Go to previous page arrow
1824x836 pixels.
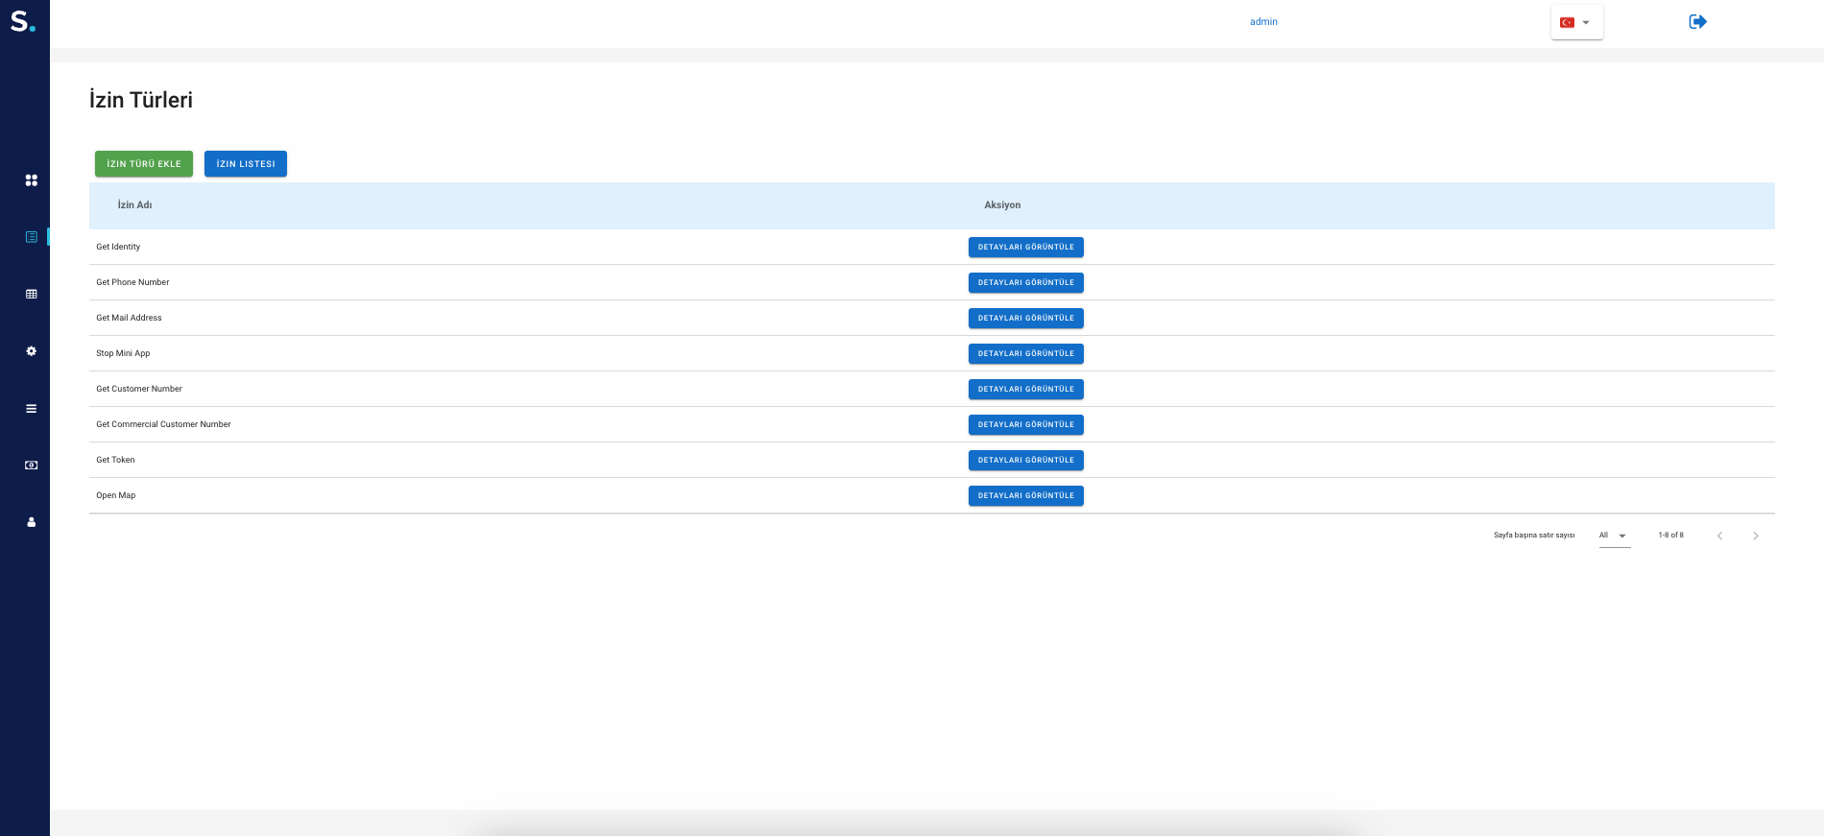[1719, 536]
